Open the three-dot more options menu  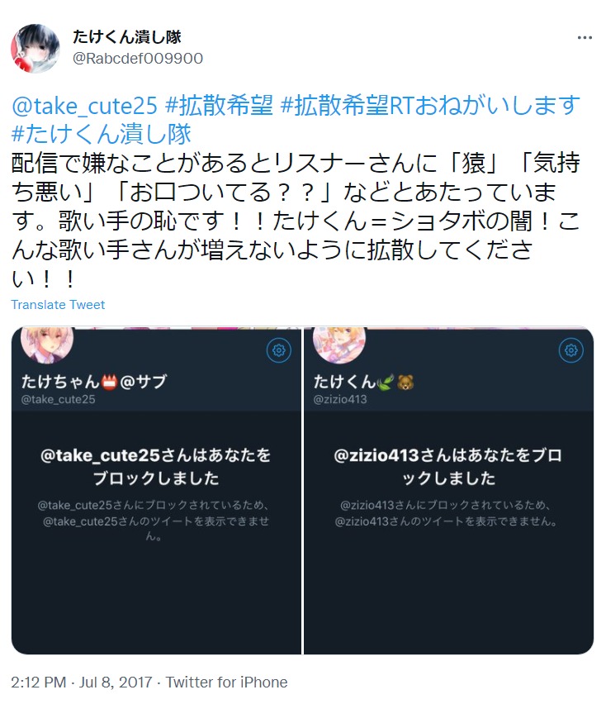point(585,38)
